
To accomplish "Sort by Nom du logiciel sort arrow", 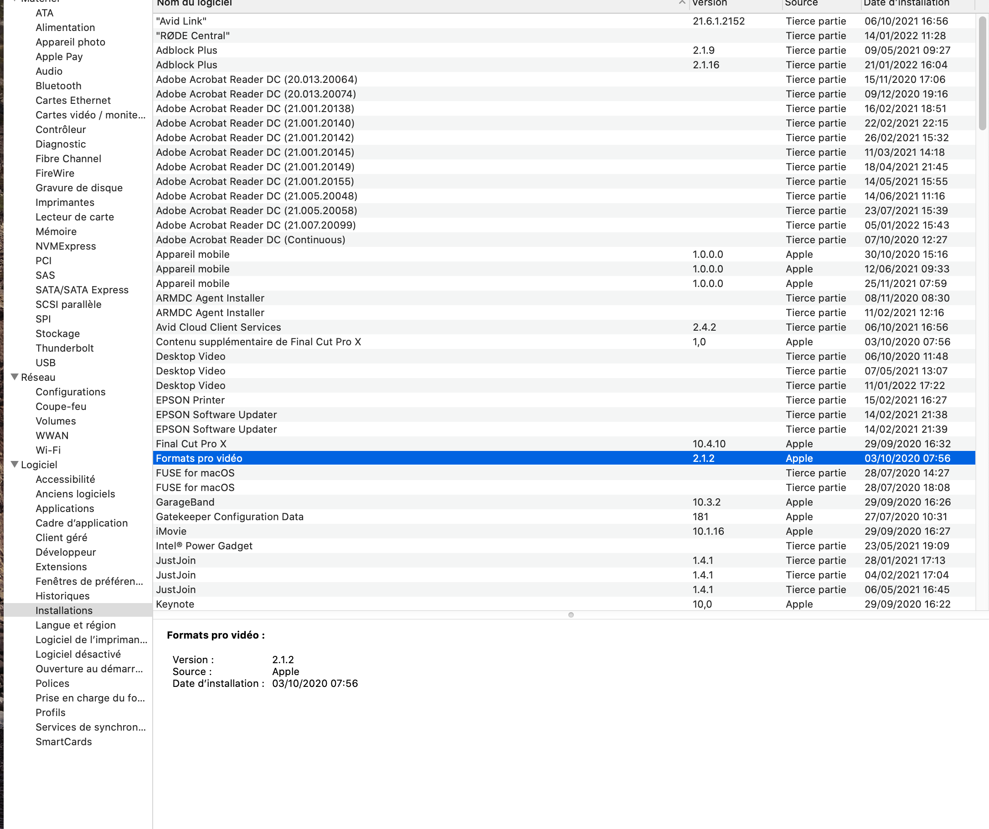I will coord(681,3).
